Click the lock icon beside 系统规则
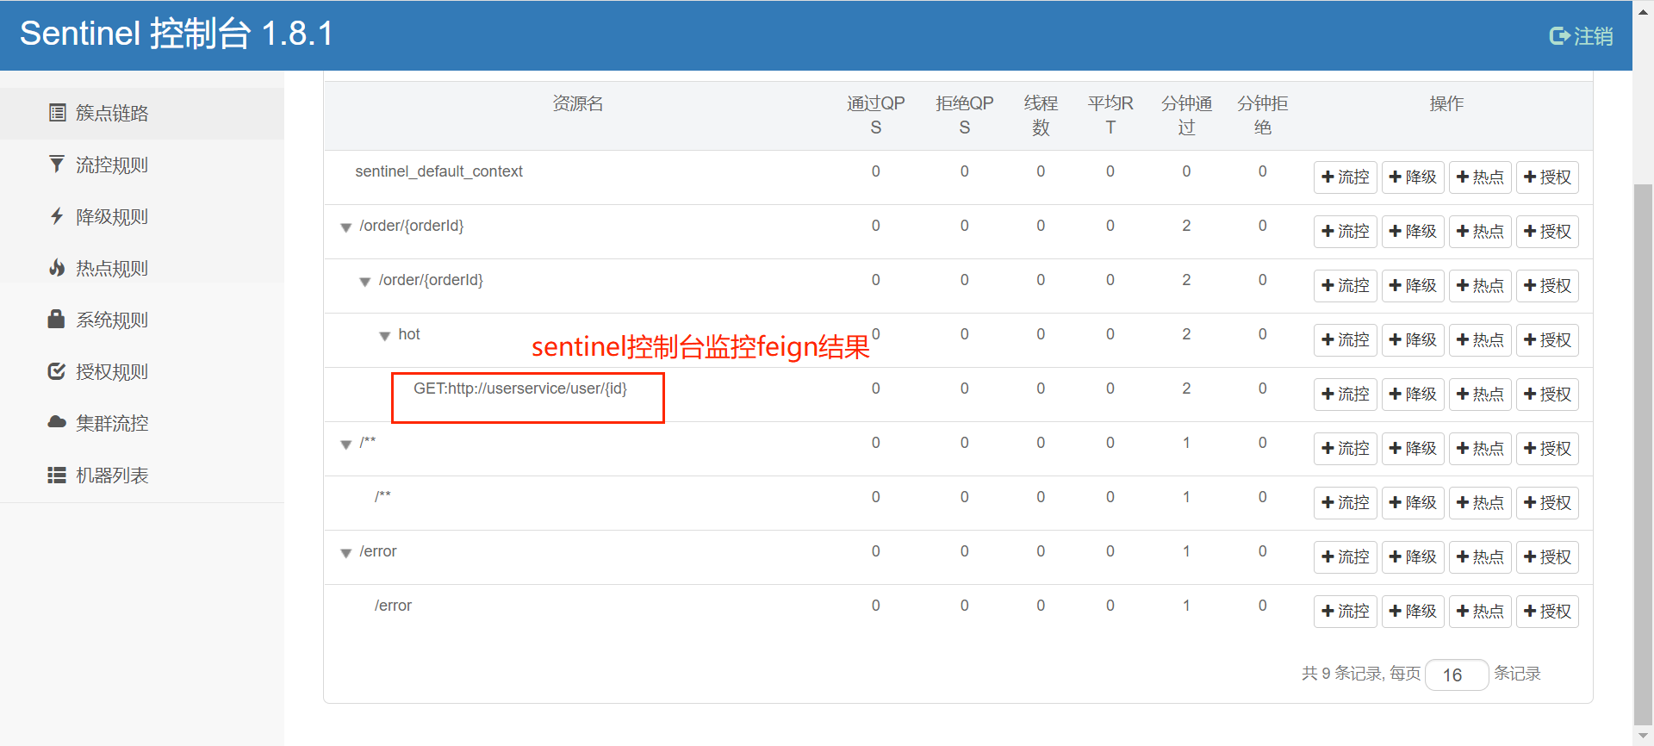This screenshot has width=1654, height=746. pyautogui.click(x=57, y=319)
